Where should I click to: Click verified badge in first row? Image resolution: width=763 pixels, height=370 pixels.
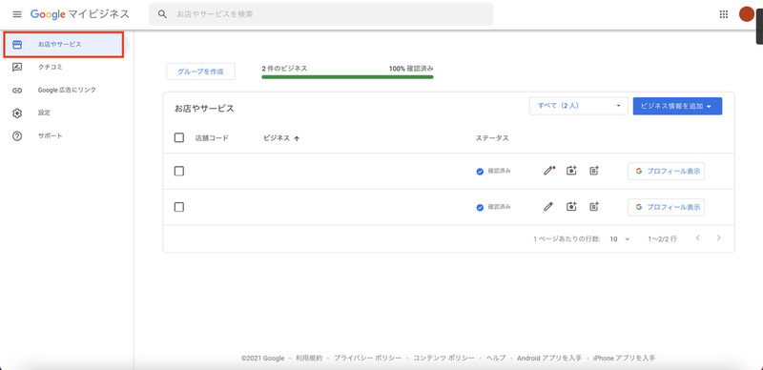click(x=480, y=172)
